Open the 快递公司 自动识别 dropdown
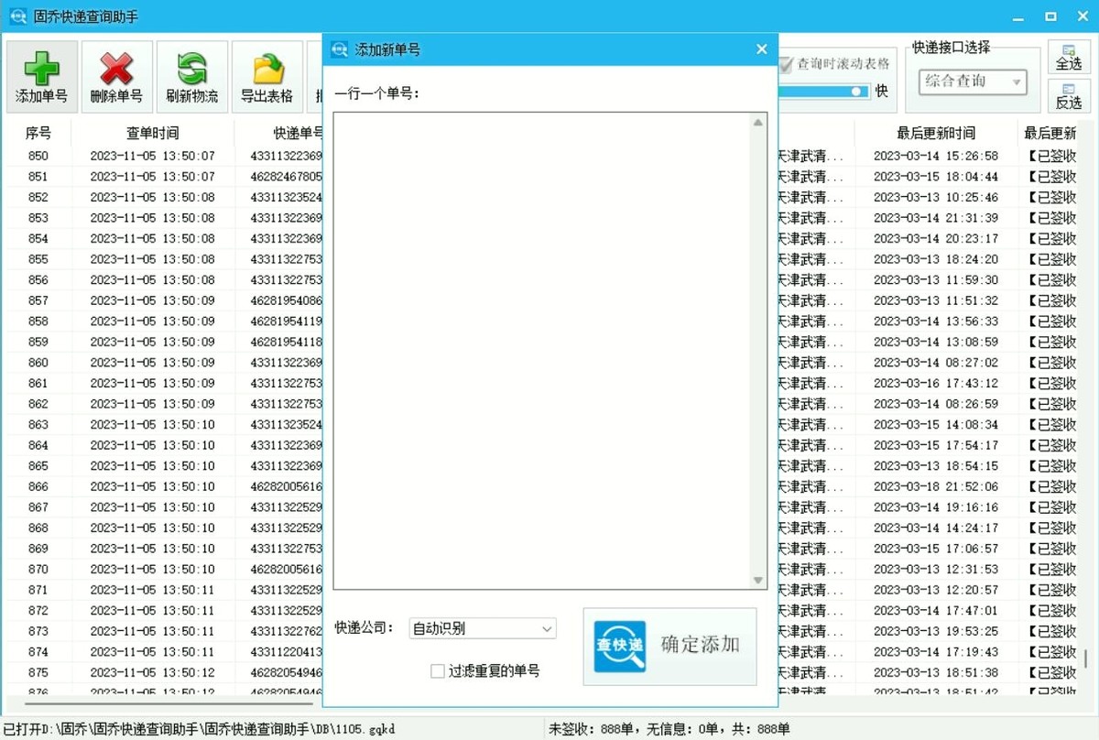Viewport: 1099px width, 740px height. tap(483, 628)
